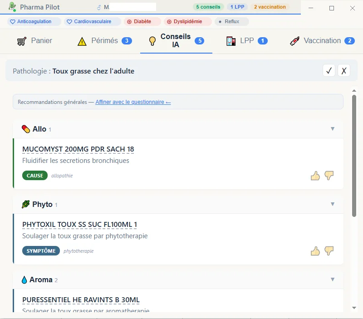Click the male gender icon beside patient name

click(99, 7)
